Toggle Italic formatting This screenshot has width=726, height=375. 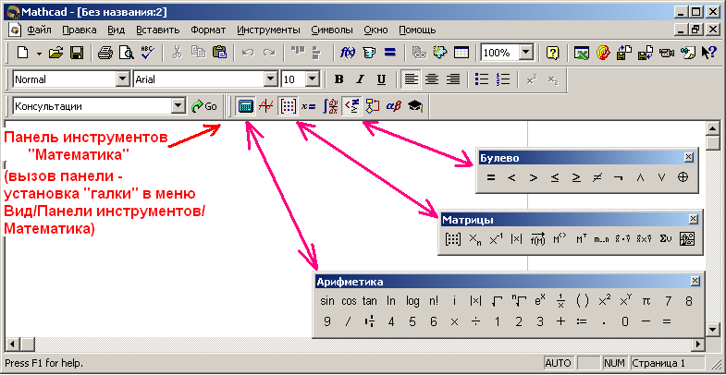(x=360, y=79)
